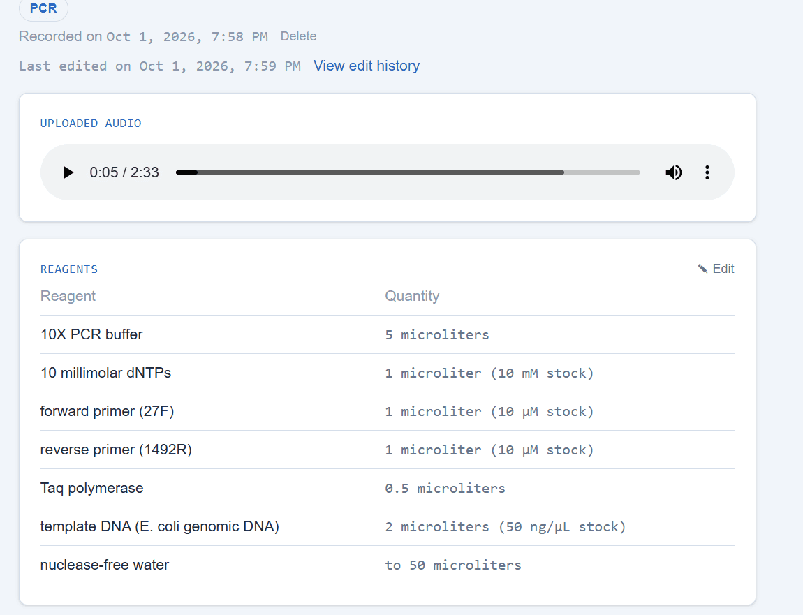Click the REAGENTS section heading
The image size is (803, 615).
pyautogui.click(x=69, y=269)
